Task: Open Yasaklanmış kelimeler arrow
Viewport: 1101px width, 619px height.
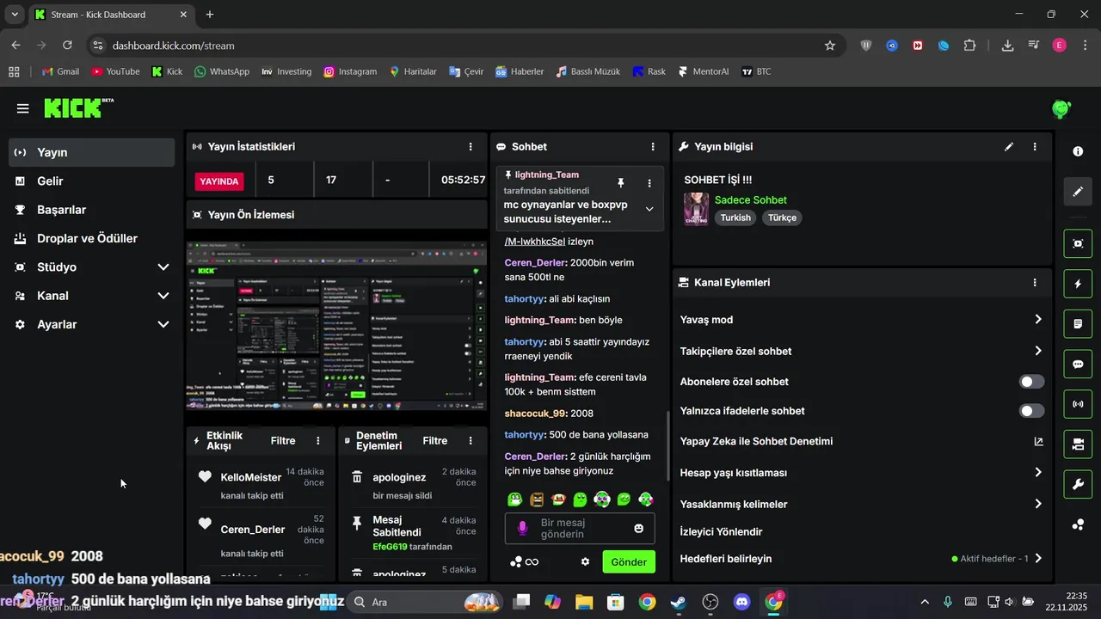Action: pos(1038,504)
